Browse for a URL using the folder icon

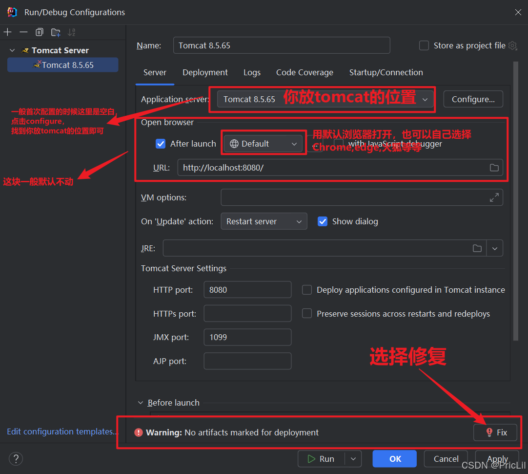[x=494, y=167]
